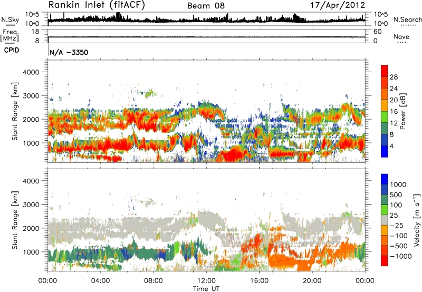Image resolution: width=422 pixels, height=292 pixels.
Task: Click the 'Velocity [m s-1]' colorbar label
Action: pos(417,220)
